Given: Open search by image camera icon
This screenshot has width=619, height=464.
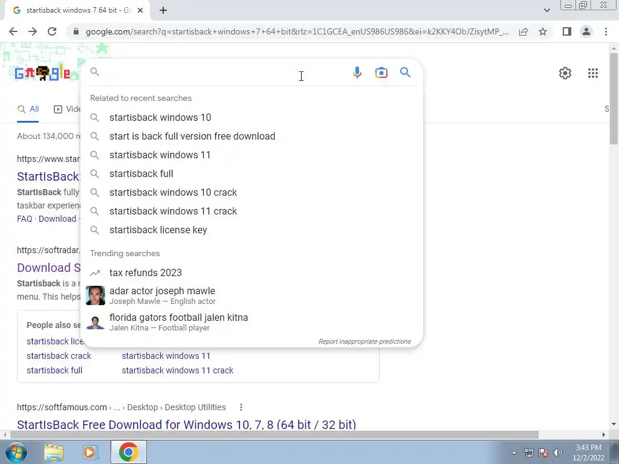Looking at the screenshot, I should (381, 72).
